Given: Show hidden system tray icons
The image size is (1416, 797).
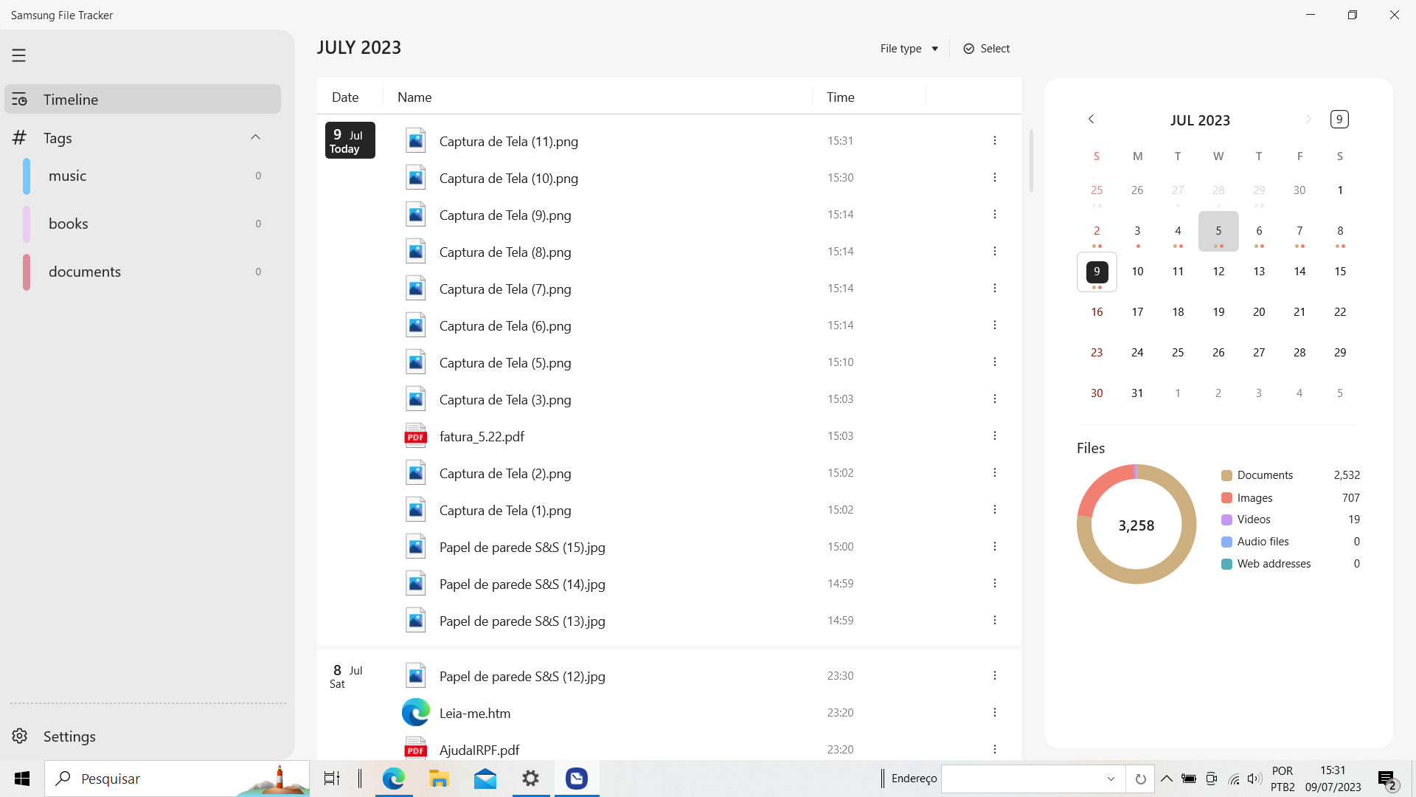Looking at the screenshot, I should (1167, 779).
